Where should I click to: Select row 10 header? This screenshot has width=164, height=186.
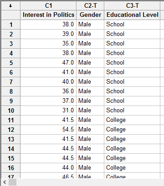tap(11, 111)
